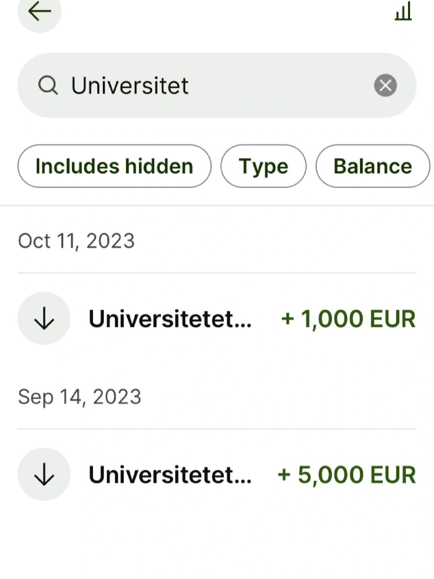Select the + 5,000 EUR amount
Image resolution: width=434 pixels, height=579 pixels.
346,474
